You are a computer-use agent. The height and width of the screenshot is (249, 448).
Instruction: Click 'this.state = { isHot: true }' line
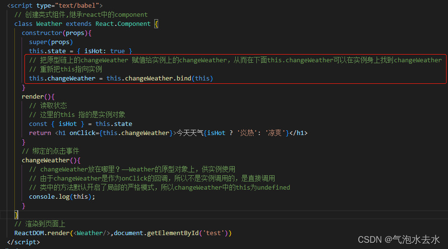(80, 51)
